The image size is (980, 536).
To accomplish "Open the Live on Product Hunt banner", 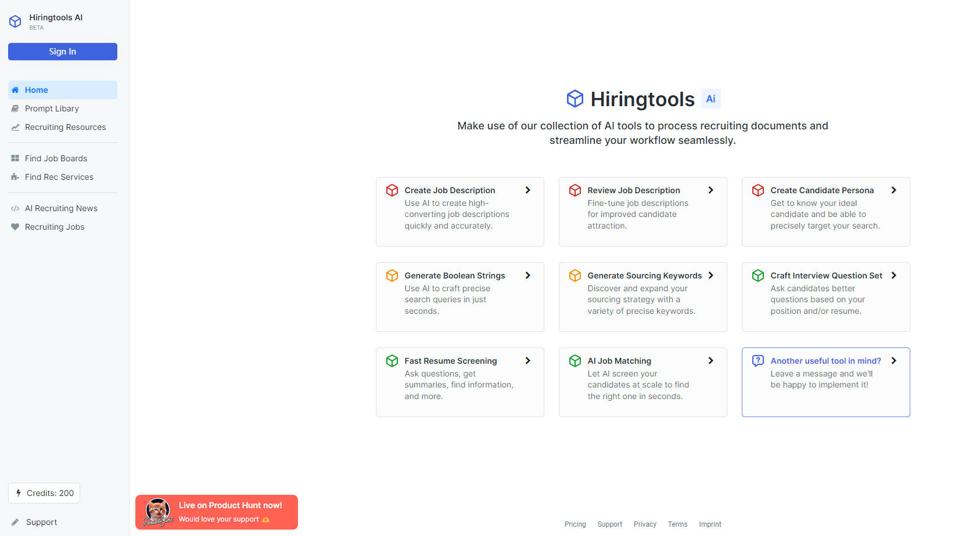I will pos(217,512).
